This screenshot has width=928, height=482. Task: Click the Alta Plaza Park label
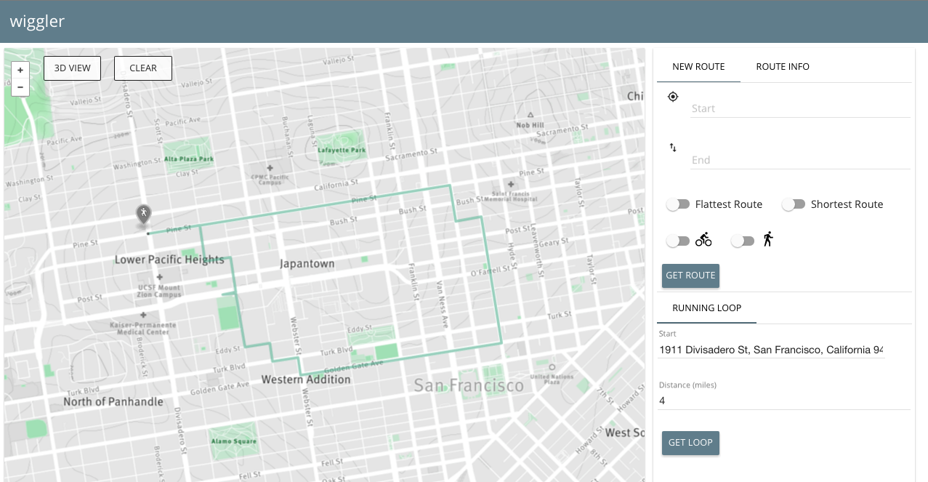(x=189, y=158)
